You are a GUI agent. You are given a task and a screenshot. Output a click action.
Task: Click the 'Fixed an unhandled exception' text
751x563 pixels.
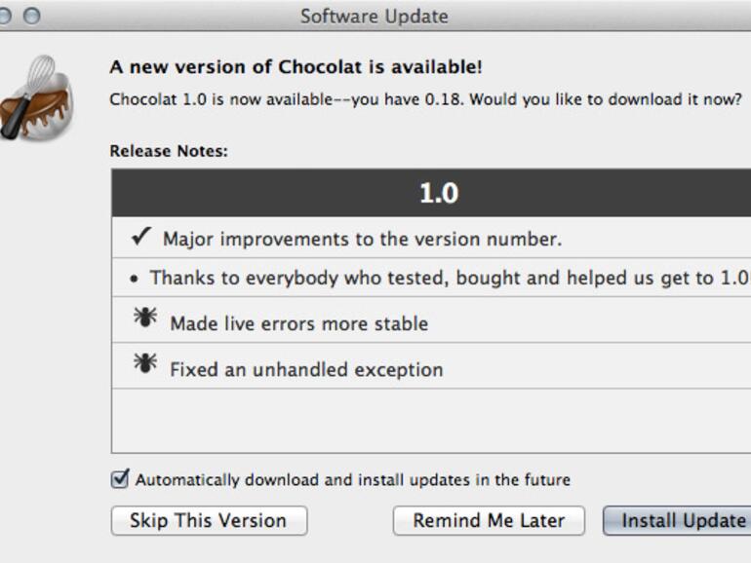click(x=306, y=369)
